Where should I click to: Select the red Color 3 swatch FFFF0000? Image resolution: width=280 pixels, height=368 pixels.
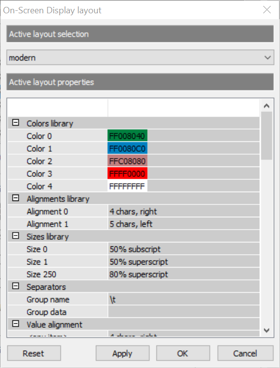coord(127,174)
